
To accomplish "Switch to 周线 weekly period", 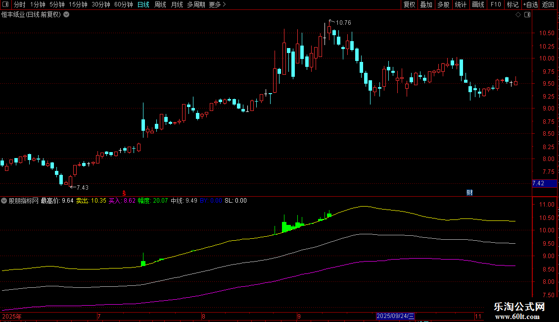I will tap(160, 4).
